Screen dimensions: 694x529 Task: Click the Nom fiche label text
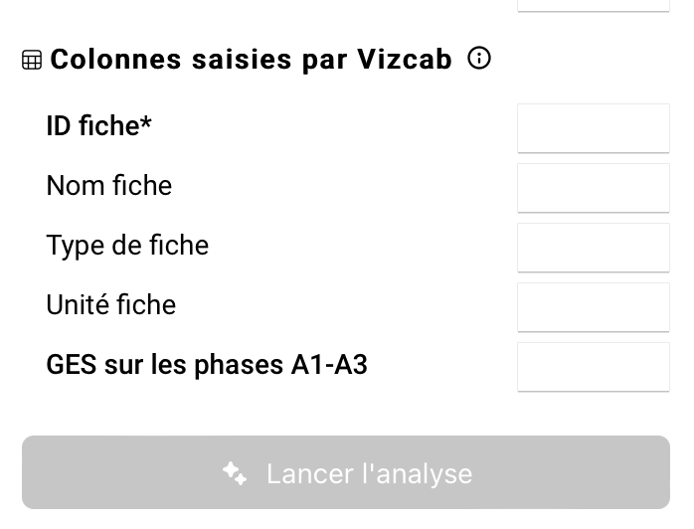pyautogui.click(x=108, y=186)
